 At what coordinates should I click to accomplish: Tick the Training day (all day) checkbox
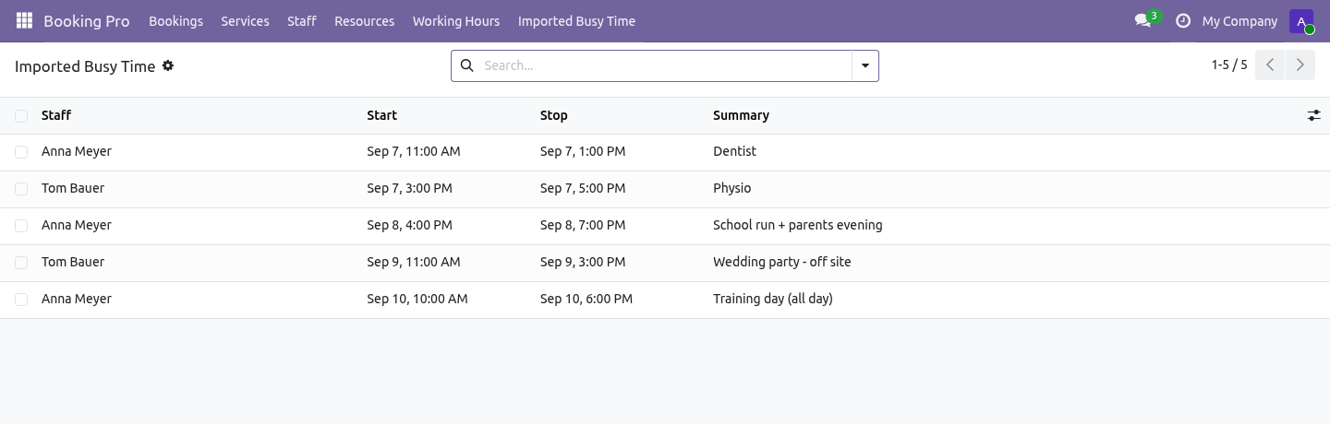coord(21,300)
